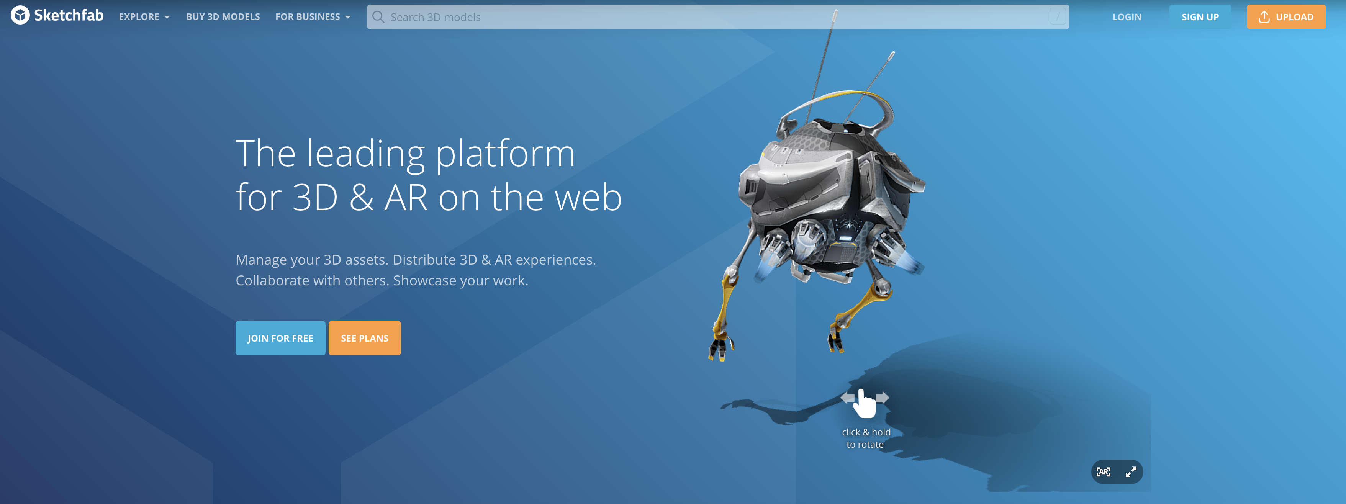Click the Sketchfab logo icon

click(x=20, y=16)
